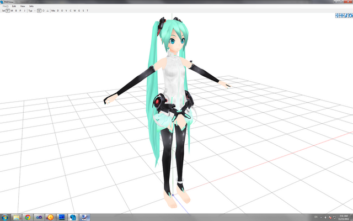Open the last taskbar app icon
The height and width of the screenshot is (221, 353).
(x=84, y=217)
